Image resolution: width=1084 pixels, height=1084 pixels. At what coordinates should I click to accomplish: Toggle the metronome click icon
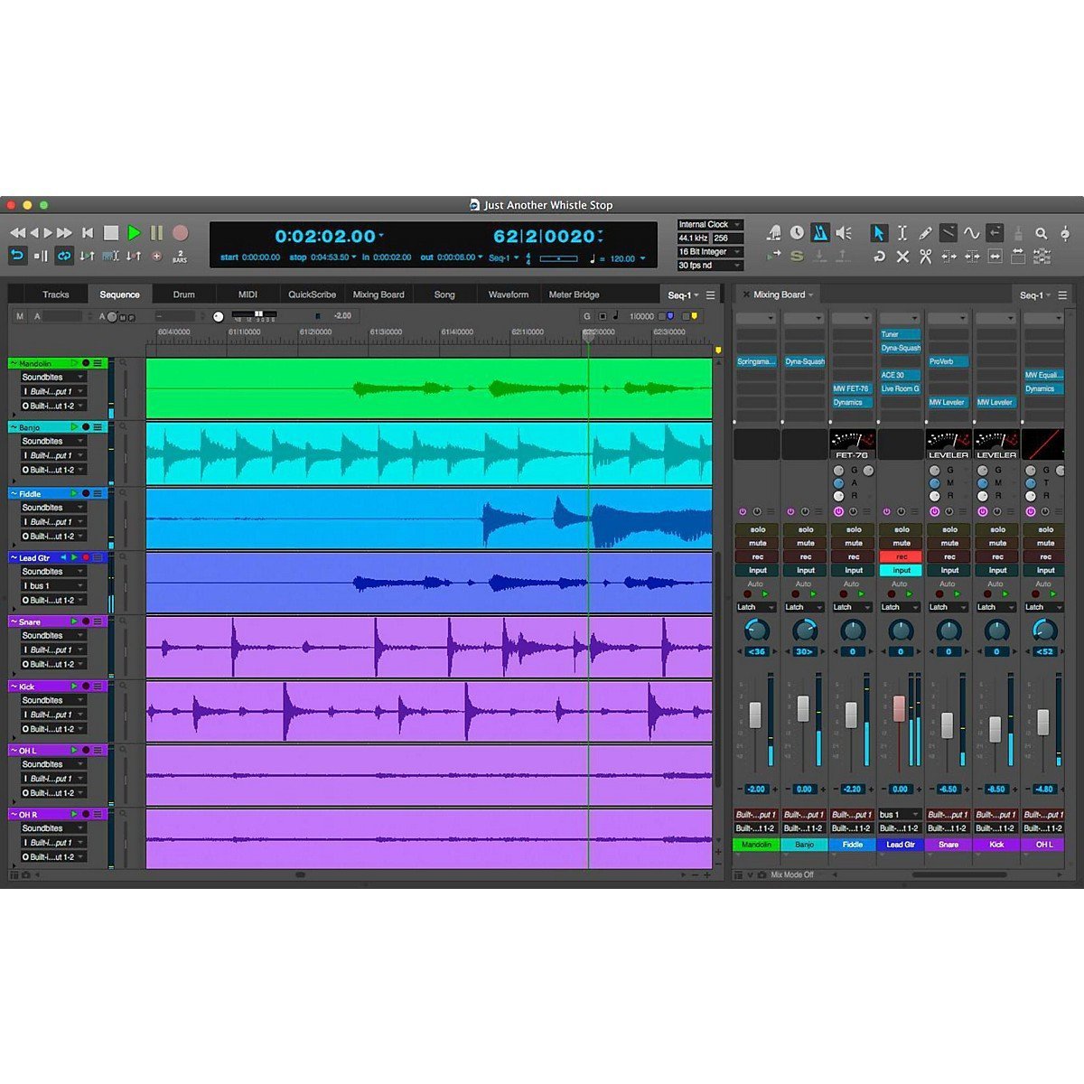(x=819, y=233)
